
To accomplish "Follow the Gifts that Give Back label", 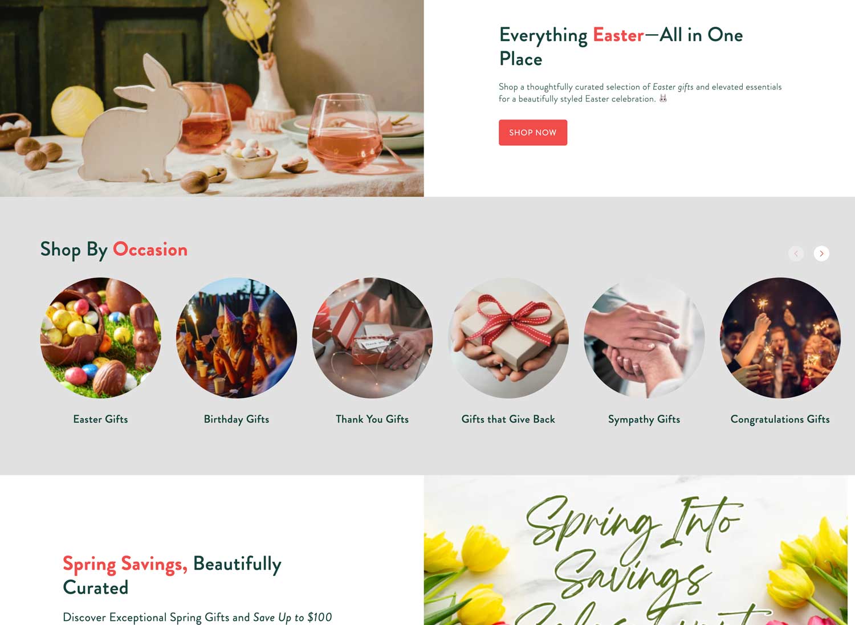I will click(x=508, y=419).
